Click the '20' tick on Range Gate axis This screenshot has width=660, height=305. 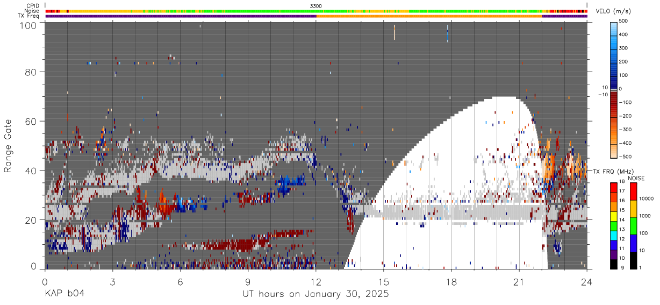tap(31, 219)
